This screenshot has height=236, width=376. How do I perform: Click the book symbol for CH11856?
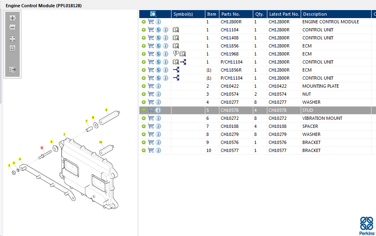point(176,46)
